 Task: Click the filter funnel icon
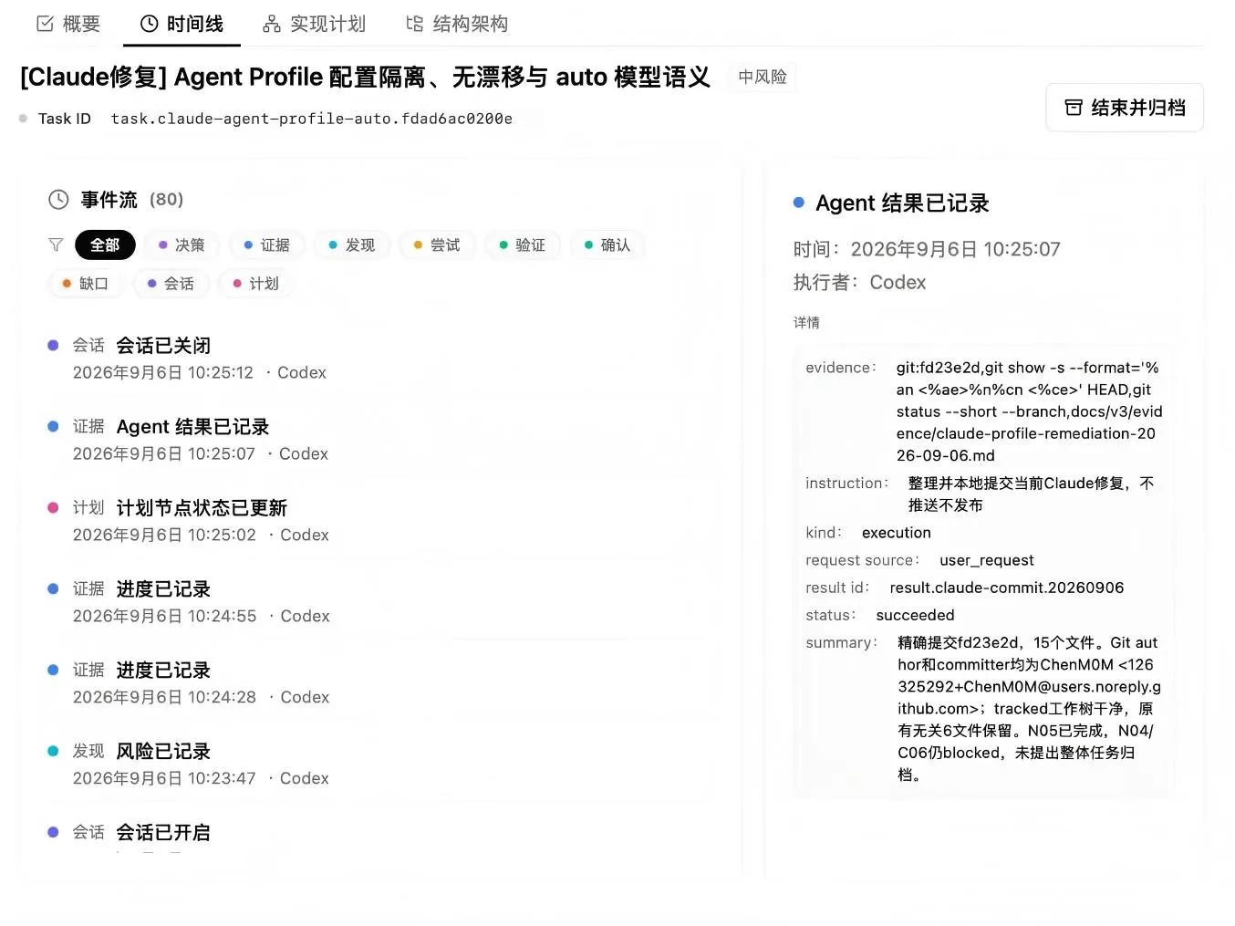coord(56,245)
